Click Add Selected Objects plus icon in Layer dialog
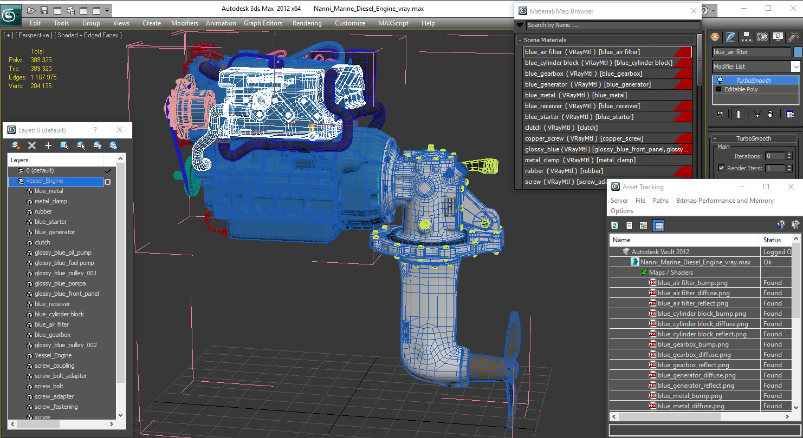The image size is (803, 438). (48, 145)
